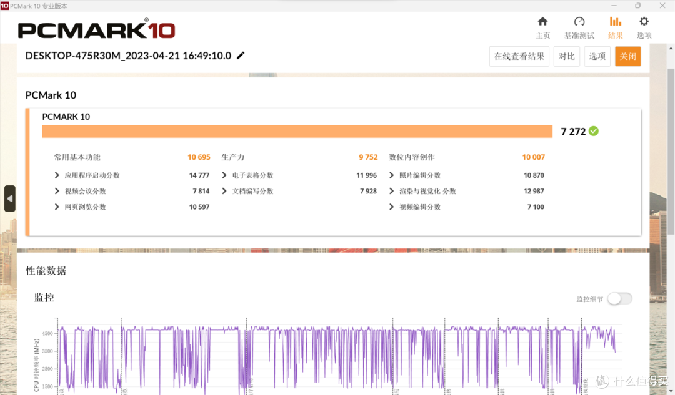Viewport: 675px width, 395px height.
Task: Click the overall score 7 272
Action: pos(573,132)
